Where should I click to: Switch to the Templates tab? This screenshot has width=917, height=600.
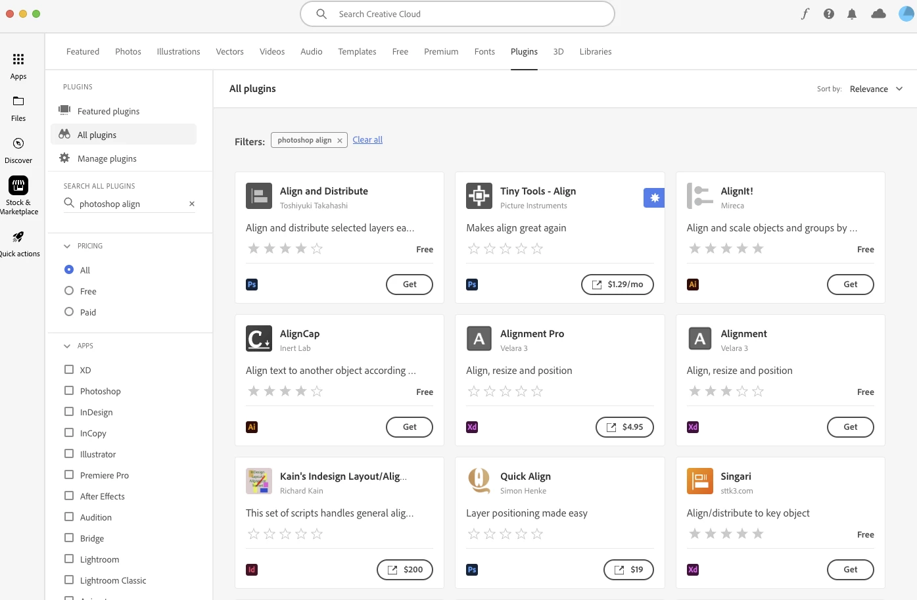[357, 51]
